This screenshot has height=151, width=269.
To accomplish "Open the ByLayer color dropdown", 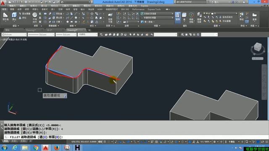I will [x=14, y=34].
